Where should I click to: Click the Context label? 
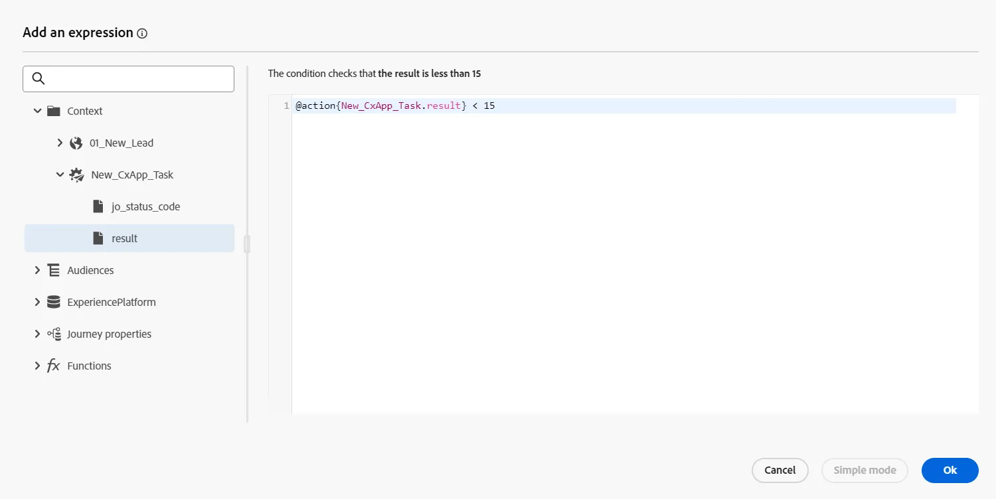[x=85, y=111]
